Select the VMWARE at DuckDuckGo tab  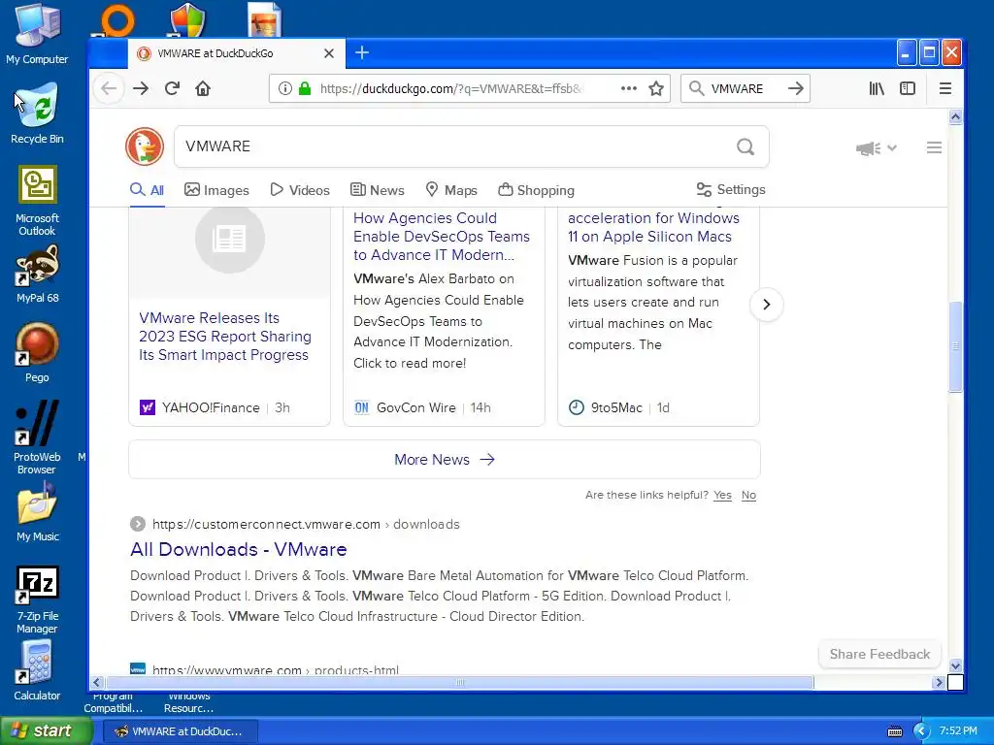[237, 53]
